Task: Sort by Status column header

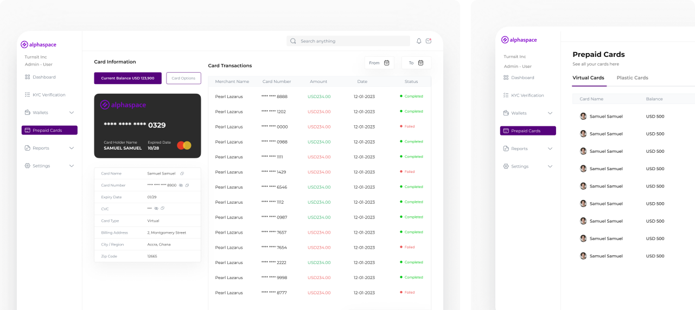Action: click(411, 81)
